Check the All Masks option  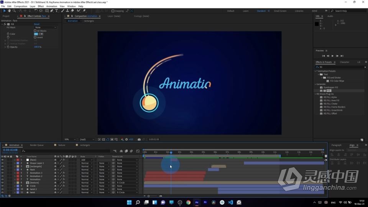35,31
